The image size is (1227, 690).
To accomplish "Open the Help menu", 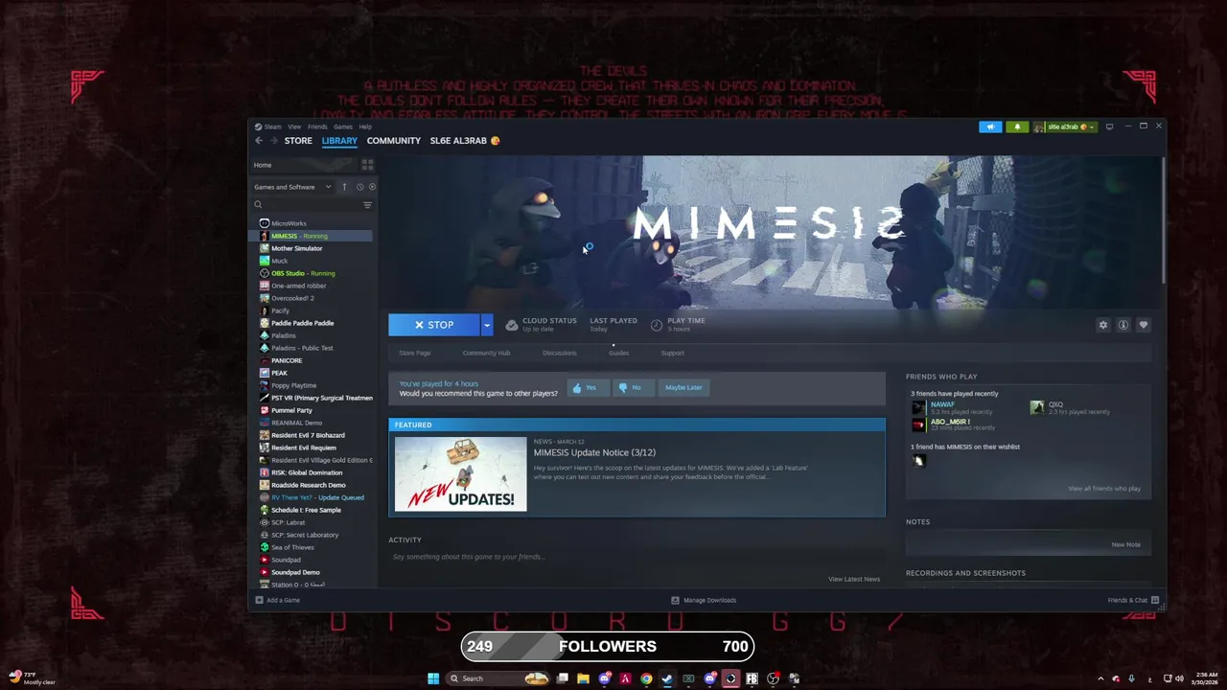I will pos(365,126).
